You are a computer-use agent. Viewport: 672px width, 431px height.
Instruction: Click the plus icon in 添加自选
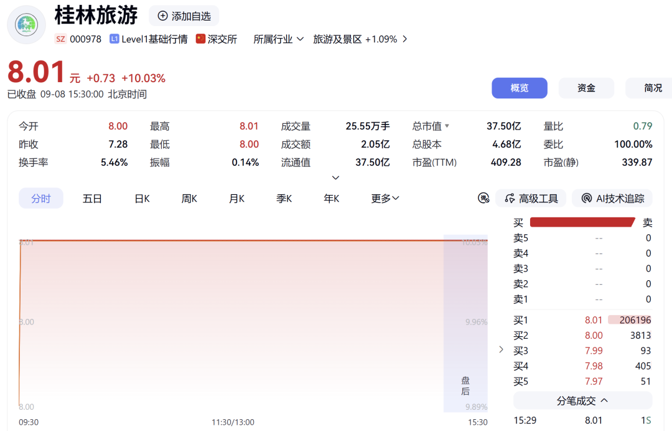tap(162, 16)
